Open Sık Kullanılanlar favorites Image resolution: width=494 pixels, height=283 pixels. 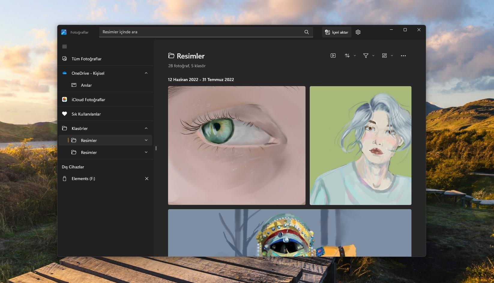coord(105,114)
